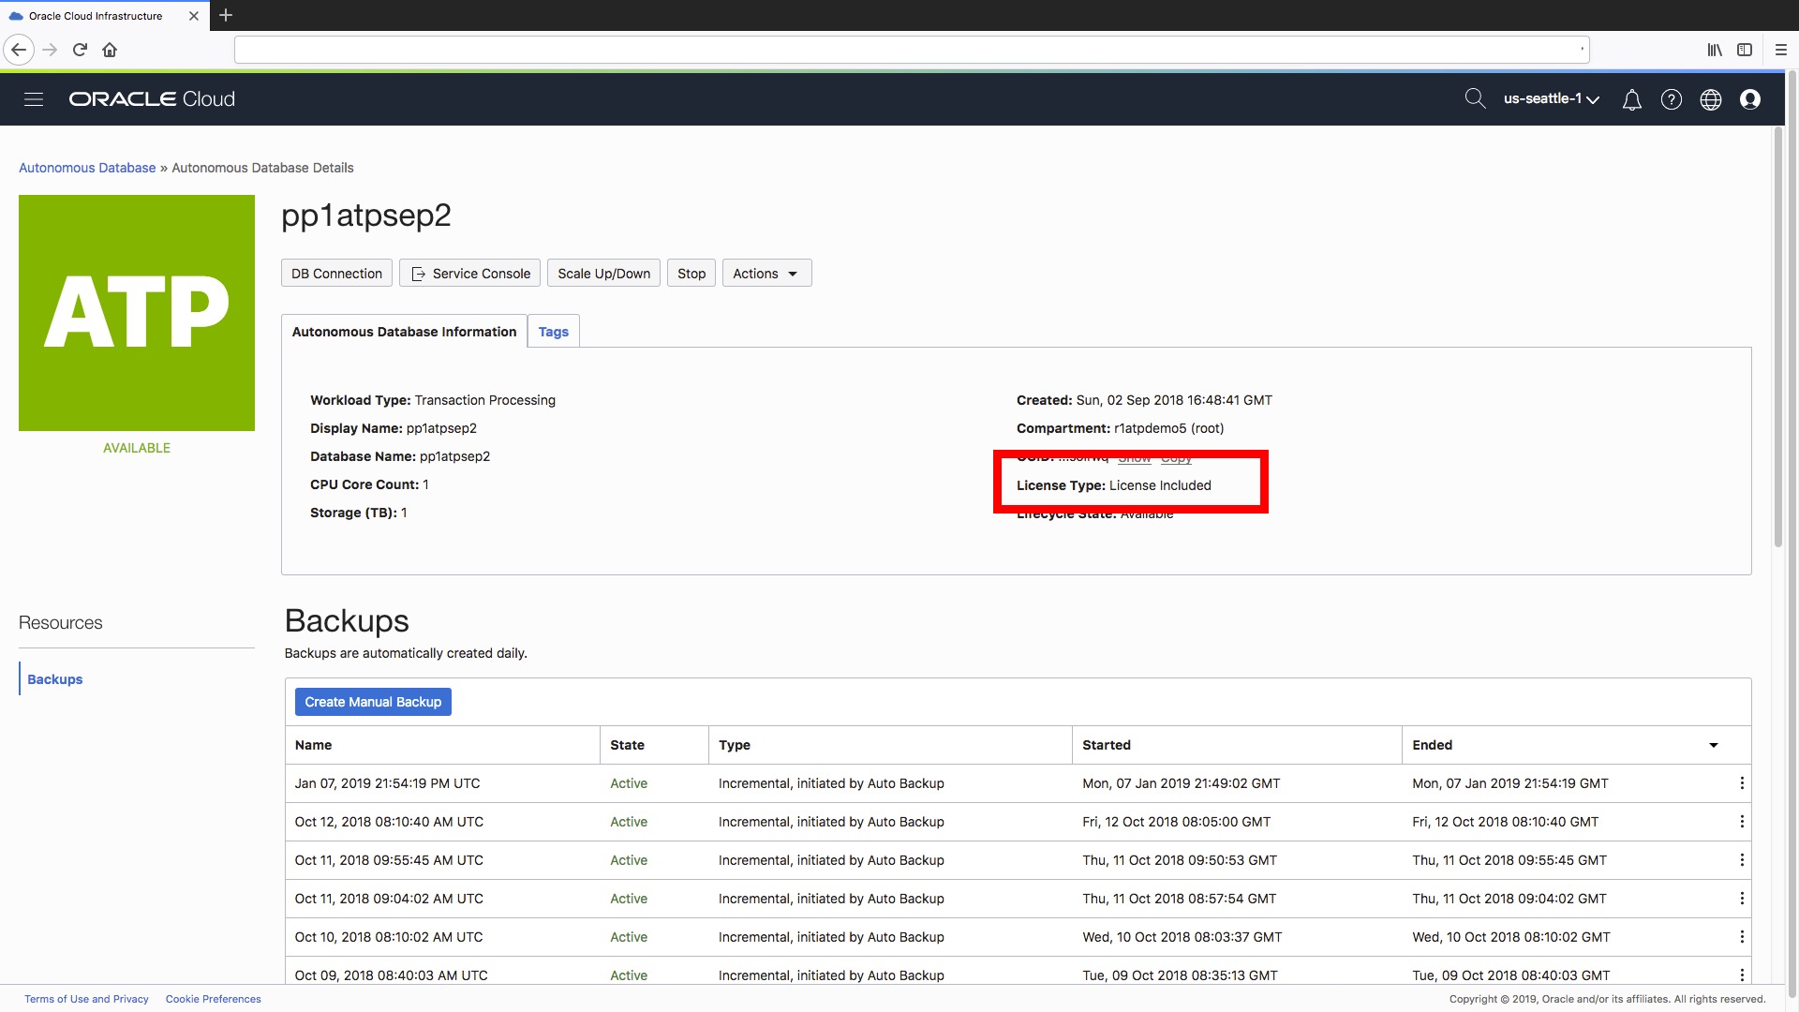The height and width of the screenshot is (1012, 1799).
Task: Open the hamburger navigation menu
Action: (34, 99)
